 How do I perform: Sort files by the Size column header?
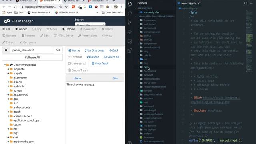[115, 78]
